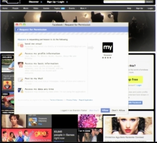
Task: Click the basic information face icon
Action: click(x=21, y=65)
